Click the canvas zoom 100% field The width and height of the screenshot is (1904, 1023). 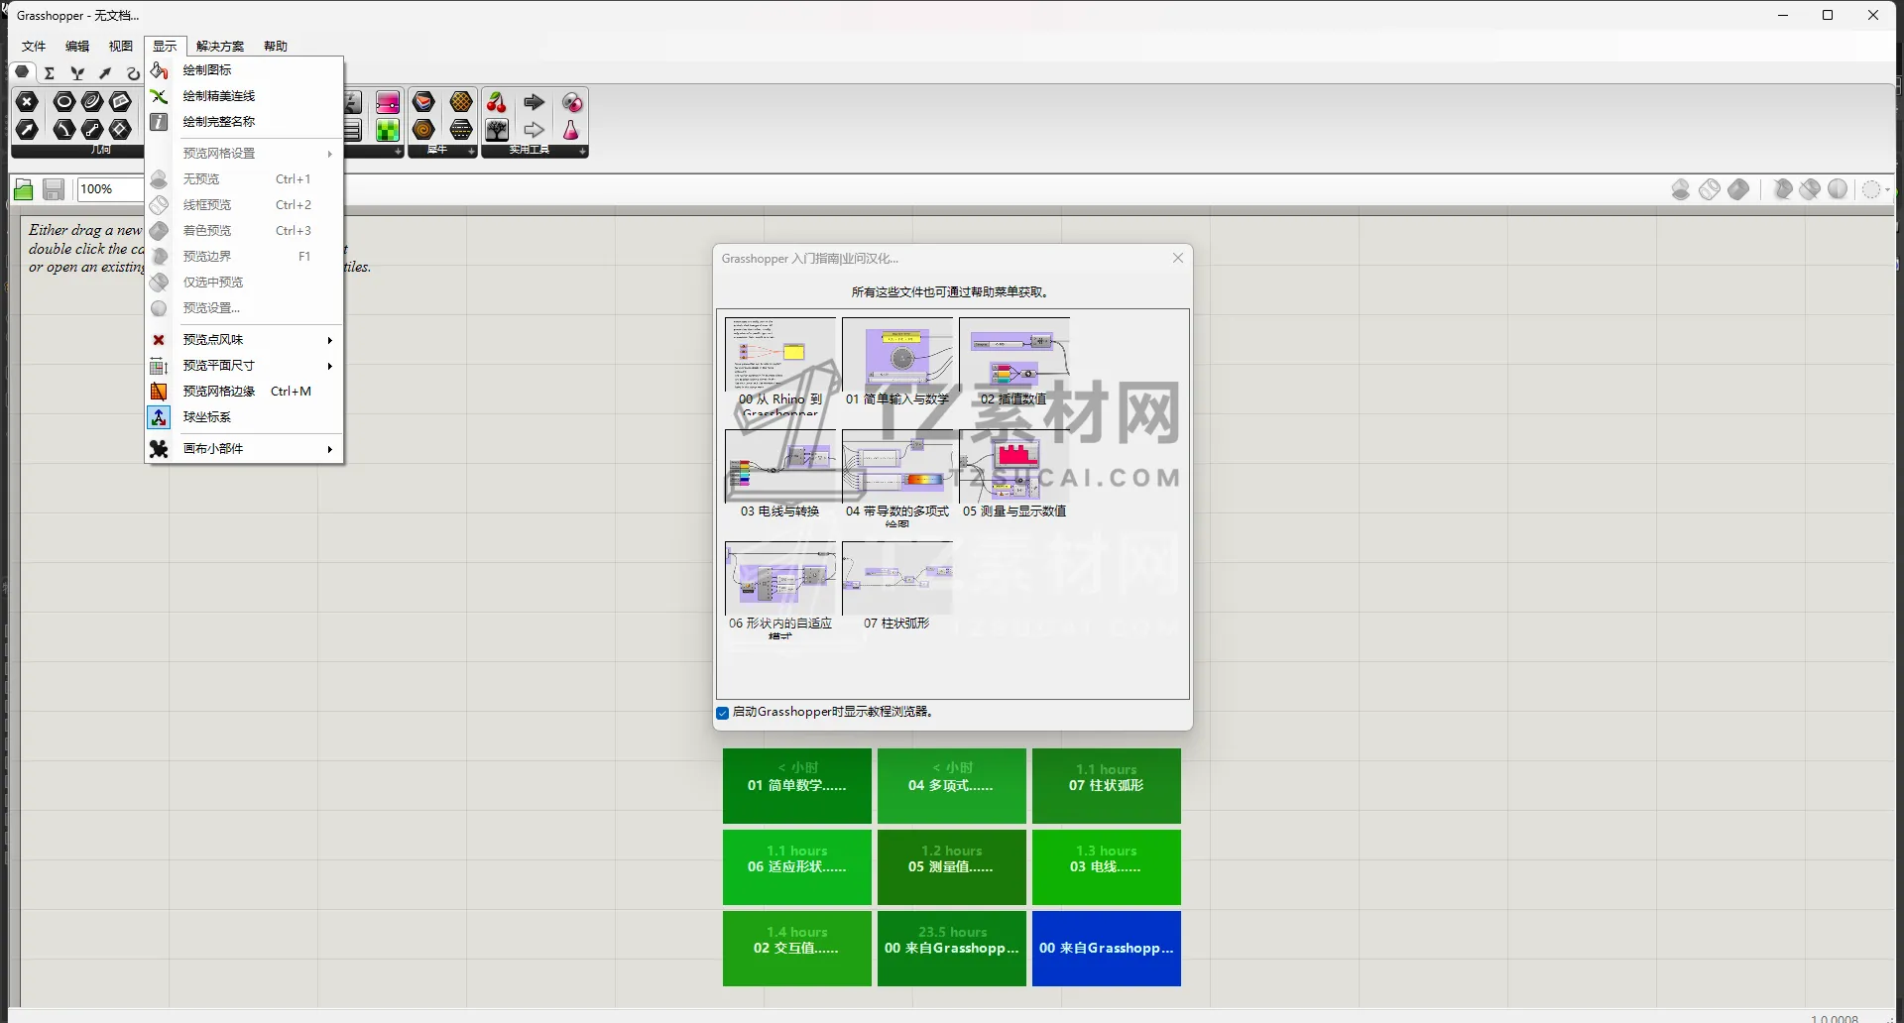coord(110,189)
